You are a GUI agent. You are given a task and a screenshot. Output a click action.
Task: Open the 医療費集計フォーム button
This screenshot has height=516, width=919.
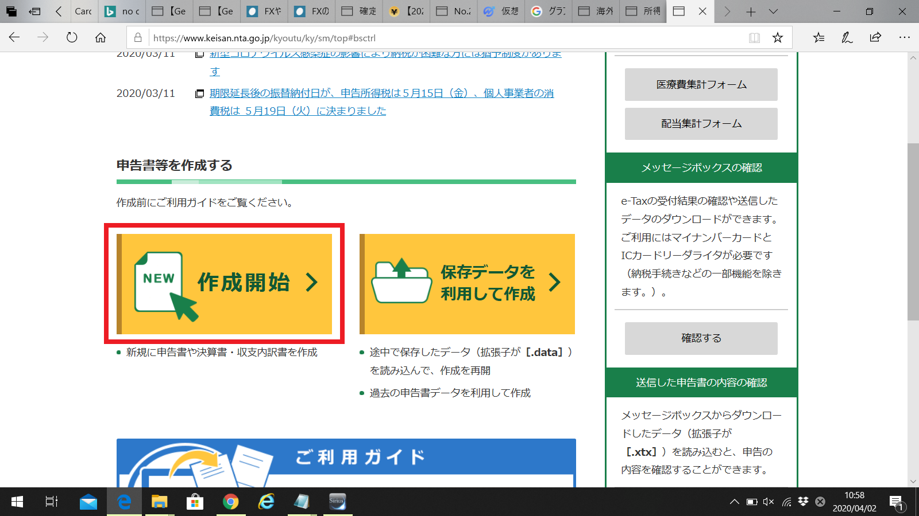(701, 84)
